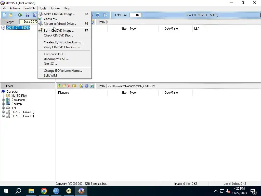
Task: Click the Open CD/DVD toolbar icon
Action: (x=20, y=15)
